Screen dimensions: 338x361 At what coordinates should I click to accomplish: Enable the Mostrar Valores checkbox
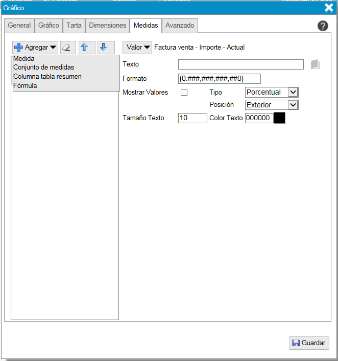pos(184,93)
